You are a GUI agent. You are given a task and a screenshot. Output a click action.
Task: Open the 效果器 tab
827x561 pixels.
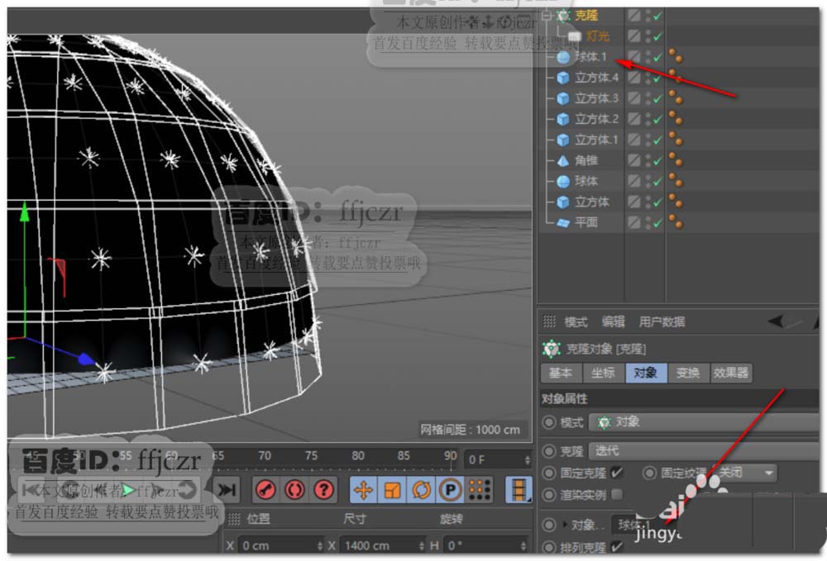(731, 373)
